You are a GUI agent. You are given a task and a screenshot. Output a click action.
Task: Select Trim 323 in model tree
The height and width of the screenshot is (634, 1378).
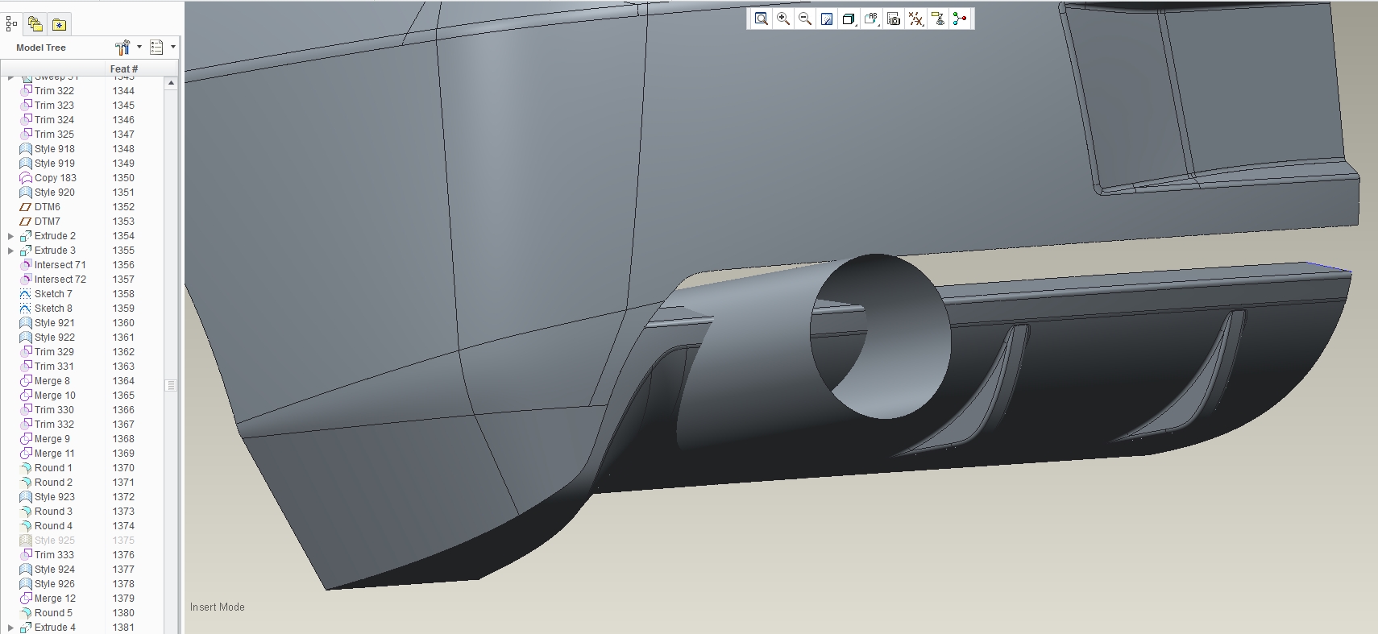point(54,106)
